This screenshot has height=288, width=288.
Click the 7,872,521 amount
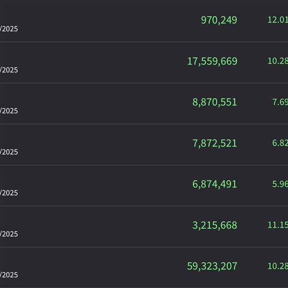point(215,144)
